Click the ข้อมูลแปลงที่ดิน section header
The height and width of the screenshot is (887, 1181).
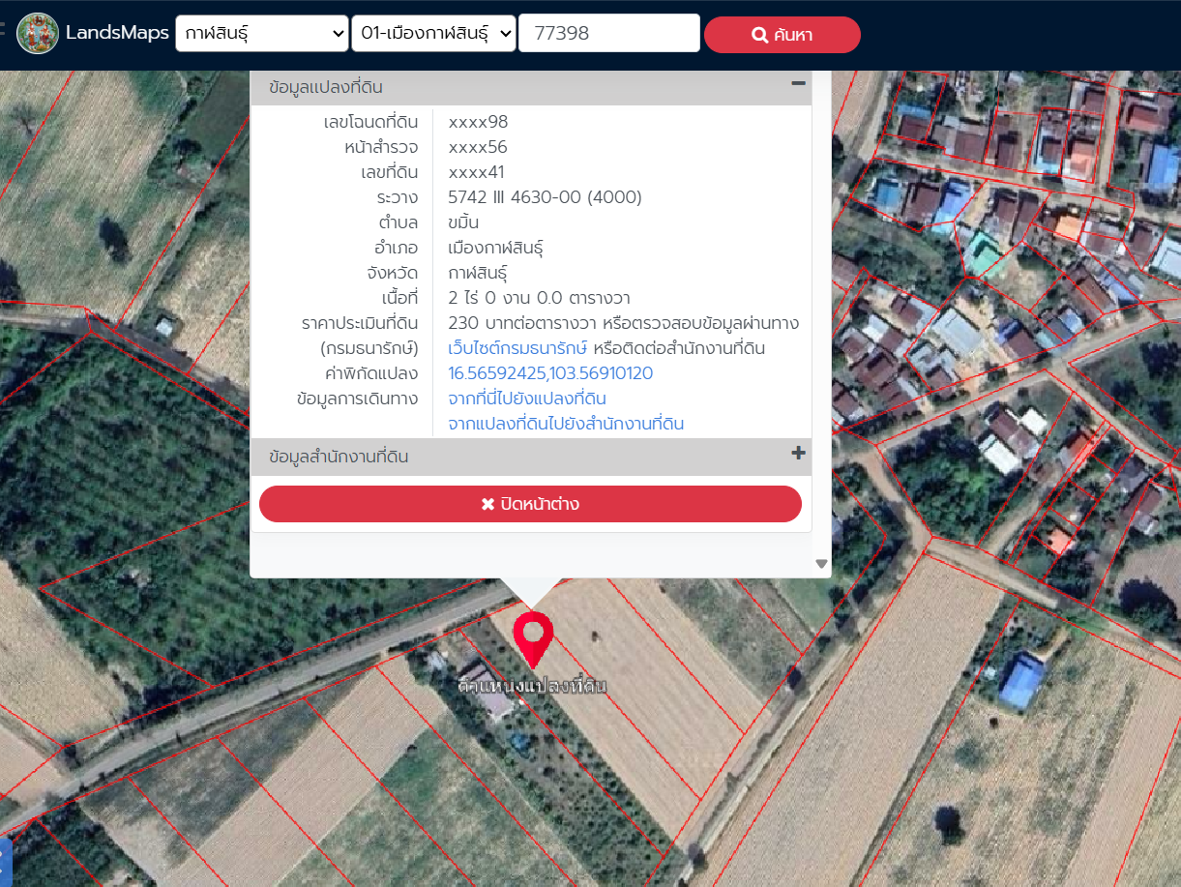(326, 87)
